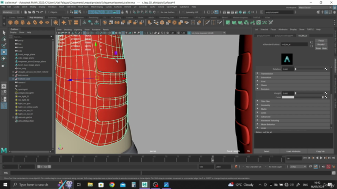Click the Extrude shelf icon

pyautogui.click(x=150, y=23)
